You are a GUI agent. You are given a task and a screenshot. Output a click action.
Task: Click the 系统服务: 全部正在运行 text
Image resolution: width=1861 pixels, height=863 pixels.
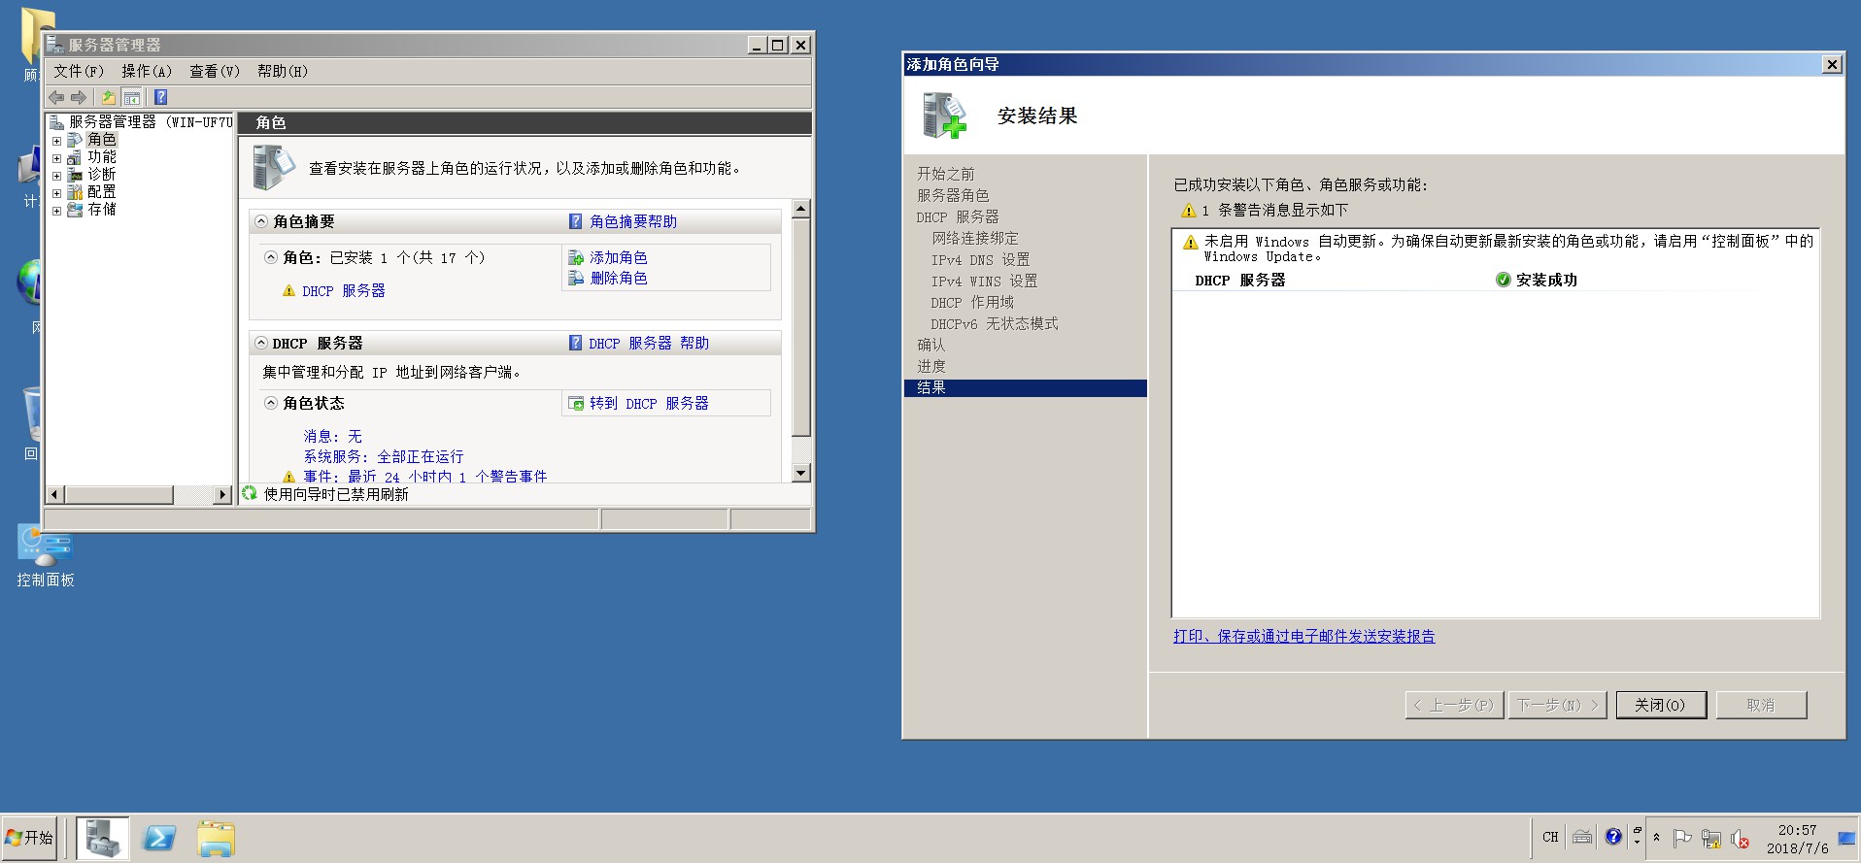point(384,456)
